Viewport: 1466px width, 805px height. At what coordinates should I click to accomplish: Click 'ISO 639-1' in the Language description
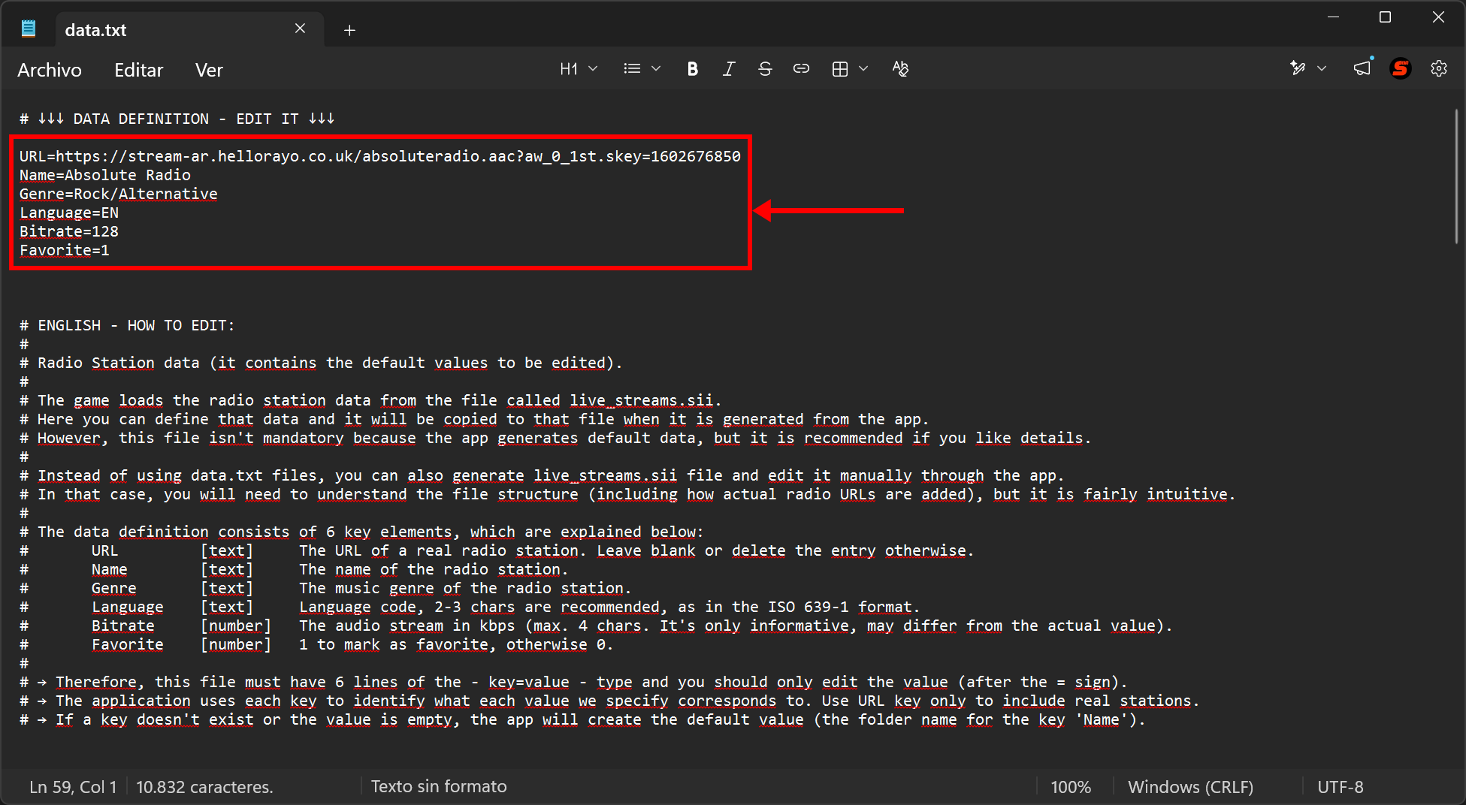[x=809, y=607]
